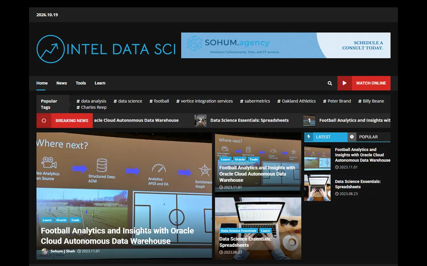Click sidebar laptop Spreadsheets thumbnail

pos(317,188)
